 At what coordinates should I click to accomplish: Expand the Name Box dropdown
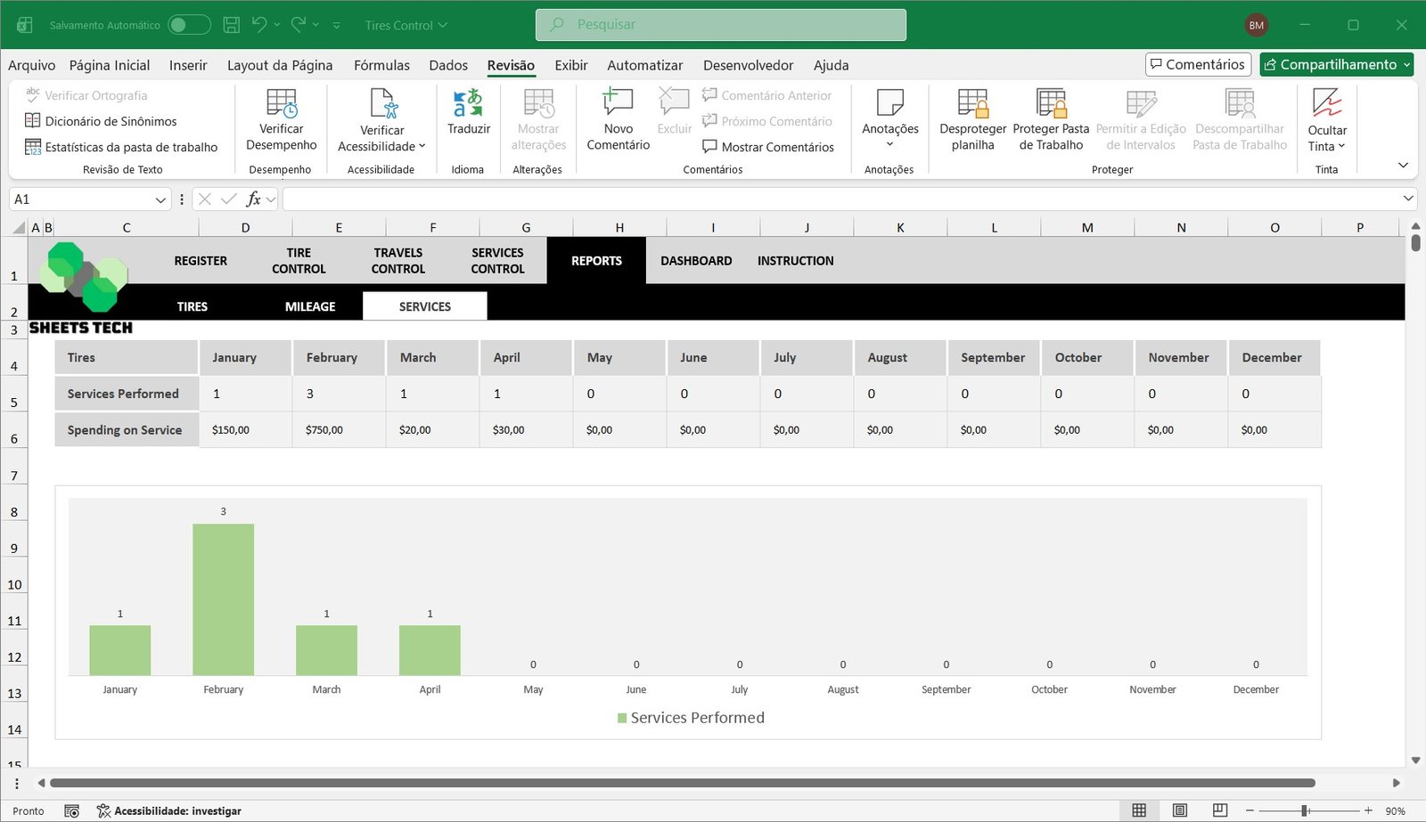(x=160, y=199)
